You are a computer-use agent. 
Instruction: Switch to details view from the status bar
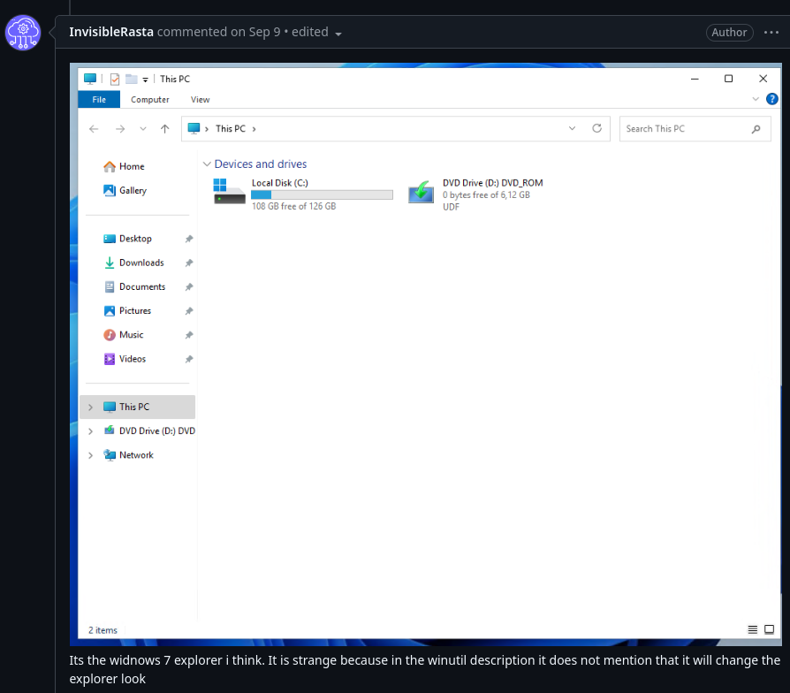[750, 629]
